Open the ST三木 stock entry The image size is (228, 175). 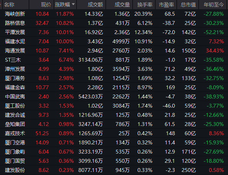click(114, 60)
